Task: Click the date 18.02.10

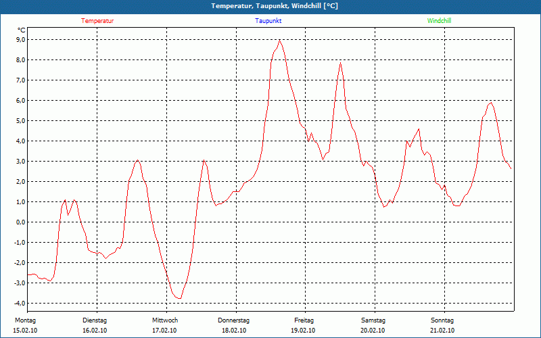Action: click(234, 331)
